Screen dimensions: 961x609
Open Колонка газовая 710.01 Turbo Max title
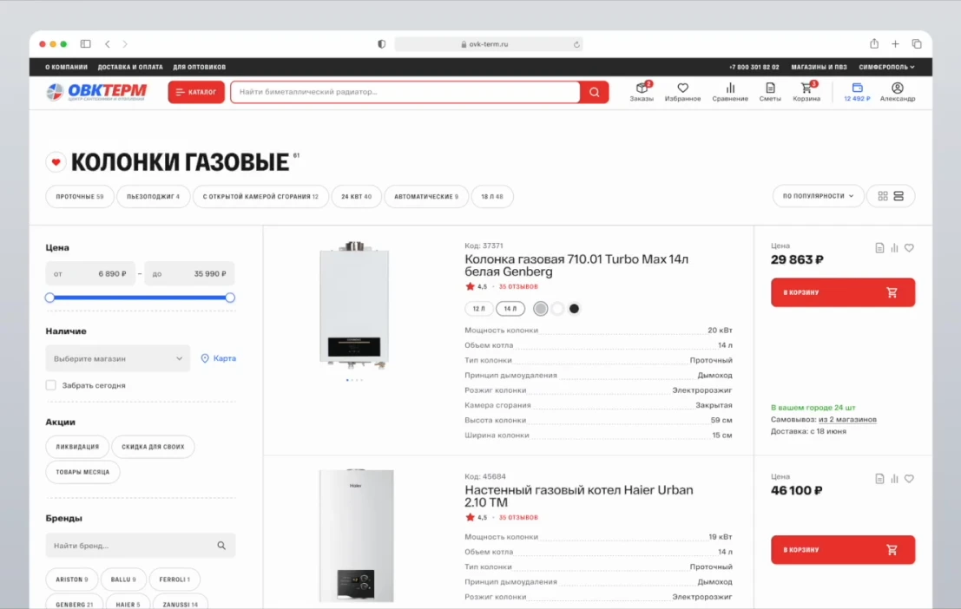[x=576, y=265]
